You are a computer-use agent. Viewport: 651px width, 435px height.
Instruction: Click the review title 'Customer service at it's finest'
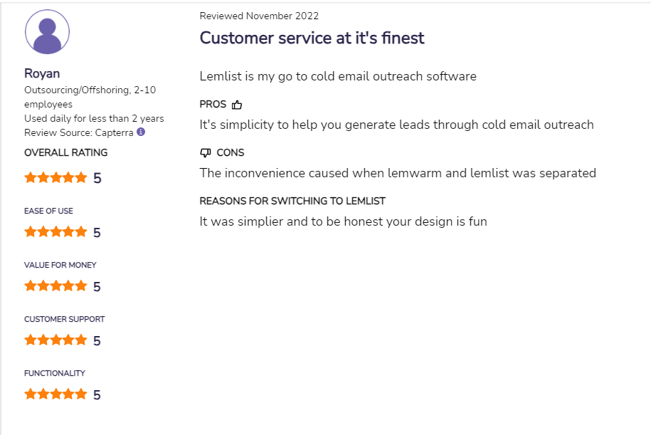click(312, 38)
